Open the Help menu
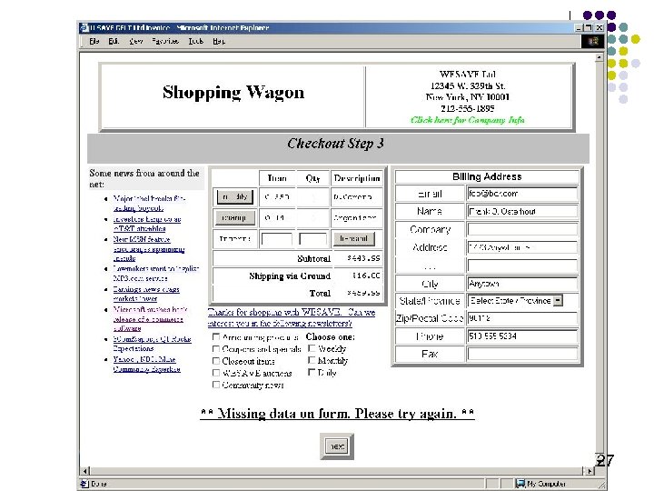 click(219, 41)
